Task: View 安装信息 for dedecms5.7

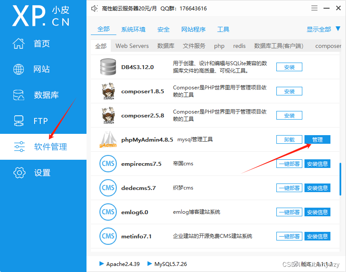Action: click(x=317, y=188)
